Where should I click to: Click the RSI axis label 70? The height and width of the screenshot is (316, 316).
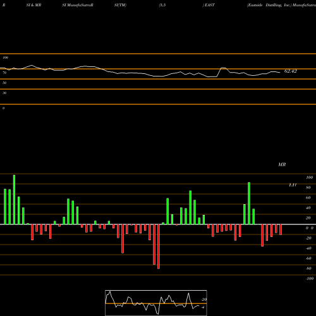pos(4,73)
